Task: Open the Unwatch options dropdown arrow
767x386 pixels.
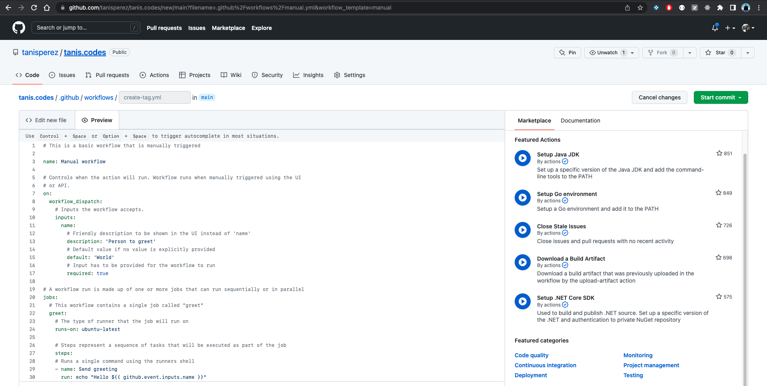Action: click(632, 52)
